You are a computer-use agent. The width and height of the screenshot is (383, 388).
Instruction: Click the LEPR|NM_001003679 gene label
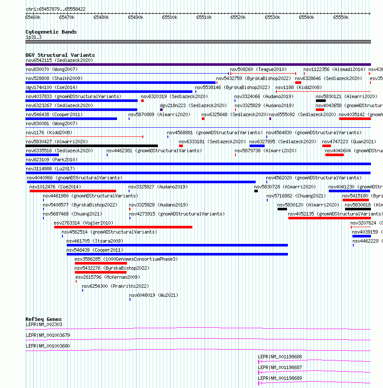48,335
